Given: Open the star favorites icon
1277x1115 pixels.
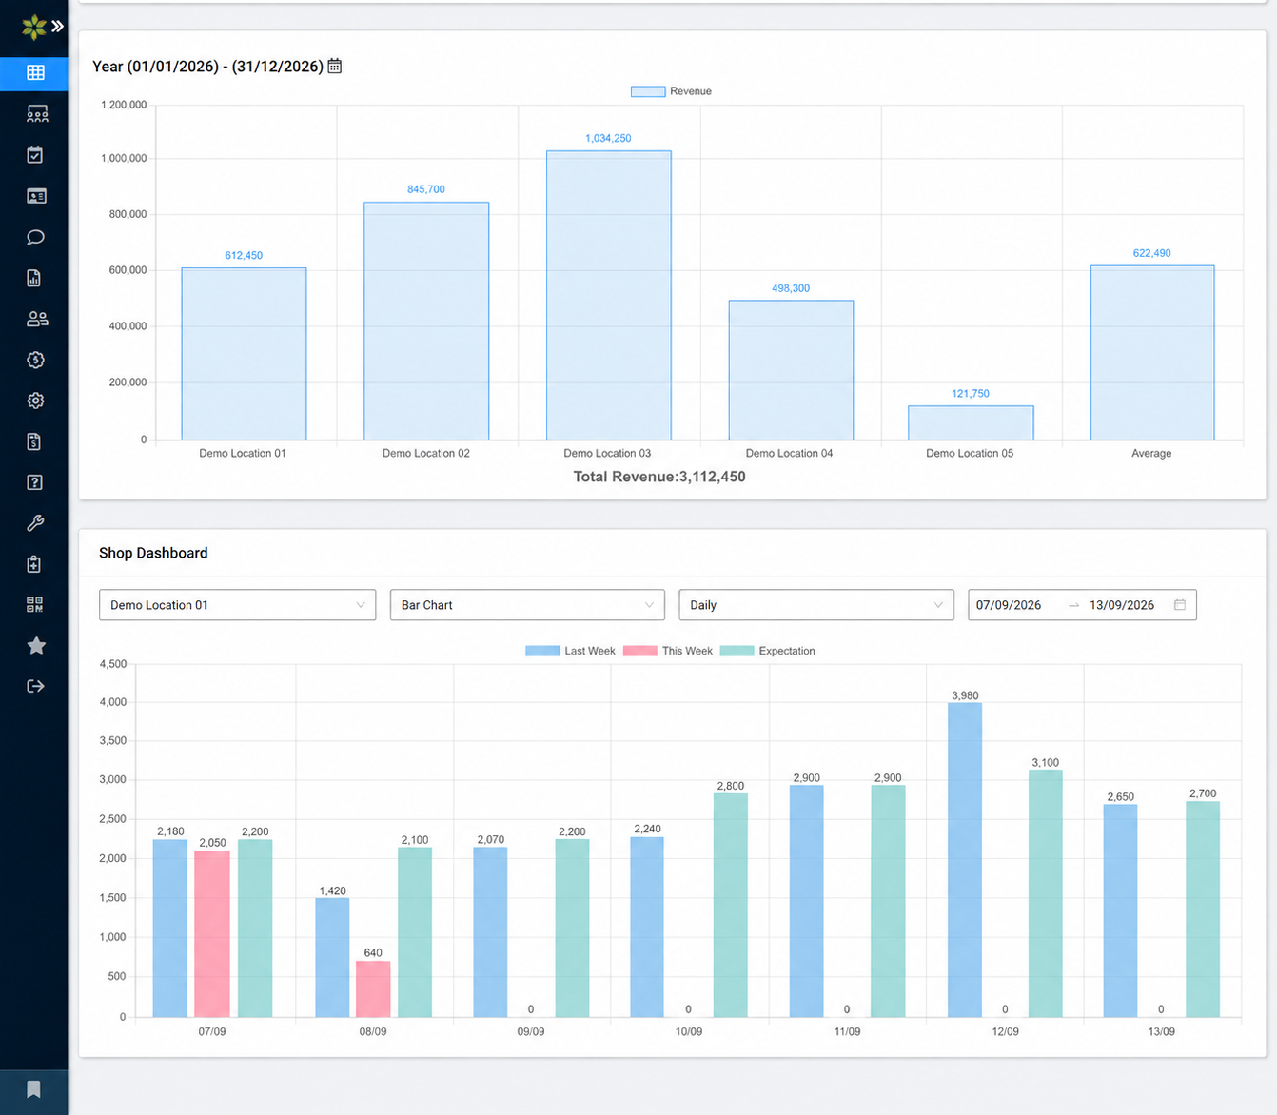Looking at the screenshot, I should [x=36, y=645].
